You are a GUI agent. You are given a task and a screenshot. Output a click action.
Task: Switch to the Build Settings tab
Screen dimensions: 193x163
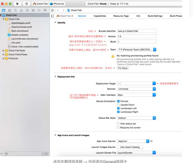(x=155, y=16)
